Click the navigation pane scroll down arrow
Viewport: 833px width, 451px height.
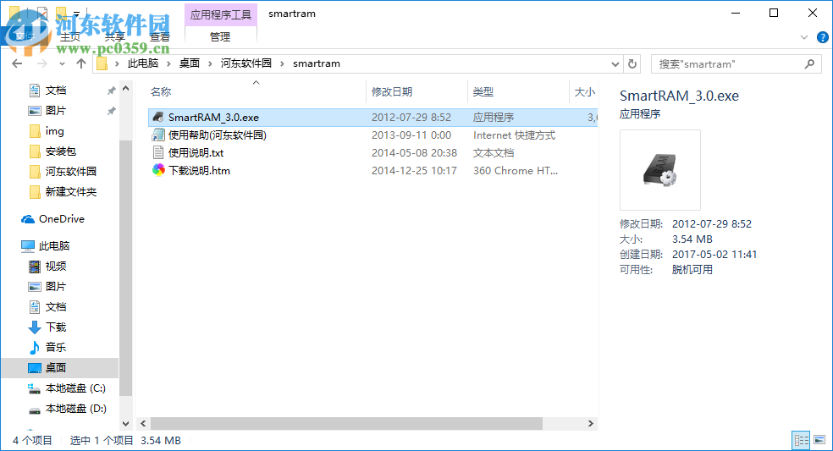pyautogui.click(x=126, y=423)
